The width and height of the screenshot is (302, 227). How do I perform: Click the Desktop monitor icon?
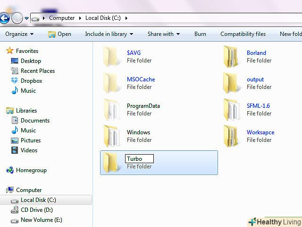[x=15, y=61]
